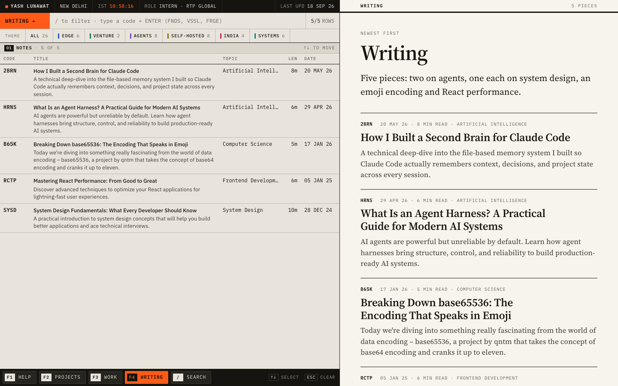Click the 28 DEC 24 date cell
Screen dimensions: 618x386
point(318,210)
